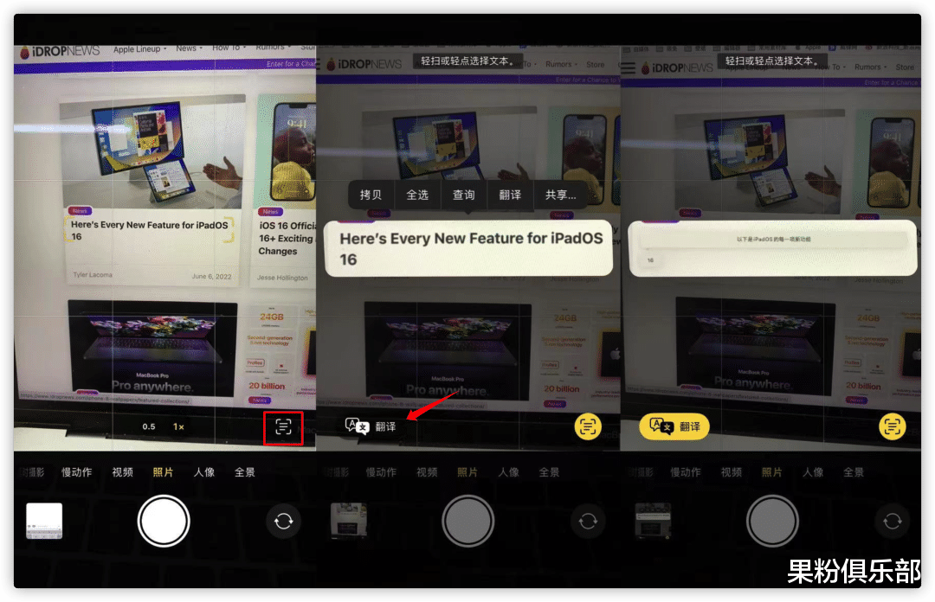Open last photo thumbnail in left screen

pos(44,521)
